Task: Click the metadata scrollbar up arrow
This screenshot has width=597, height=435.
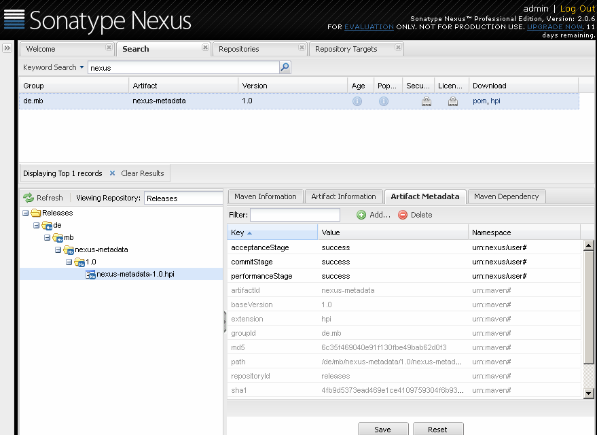Action: (589, 245)
